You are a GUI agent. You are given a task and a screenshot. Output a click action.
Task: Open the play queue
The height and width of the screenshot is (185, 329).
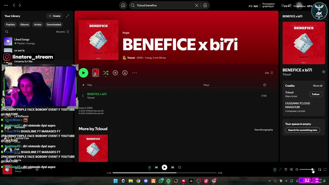tap(286, 170)
